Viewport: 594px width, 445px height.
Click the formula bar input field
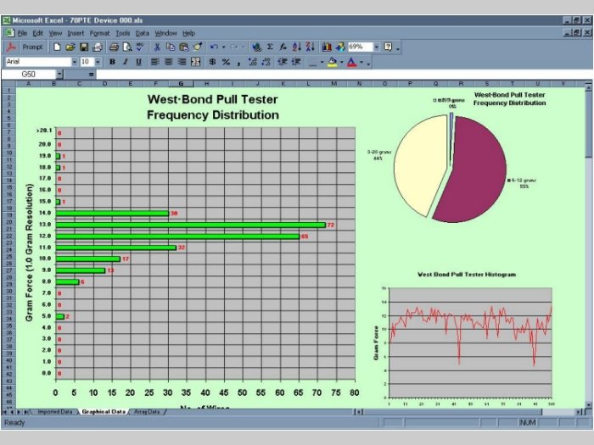click(343, 75)
